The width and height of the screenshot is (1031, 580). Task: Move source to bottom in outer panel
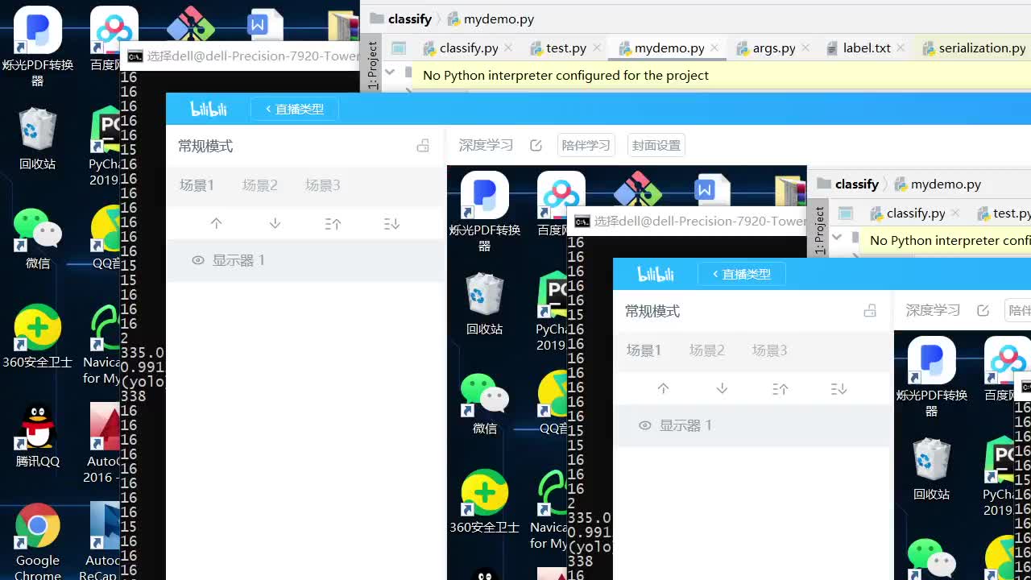[391, 224]
